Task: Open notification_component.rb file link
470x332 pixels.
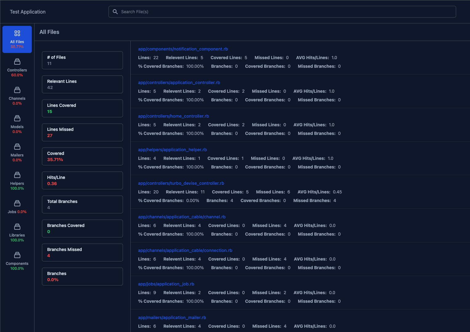Action: (183, 49)
